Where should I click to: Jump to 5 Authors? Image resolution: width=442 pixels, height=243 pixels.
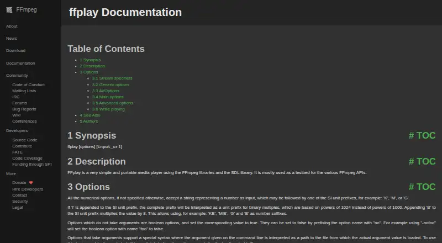(x=89, y=121)
